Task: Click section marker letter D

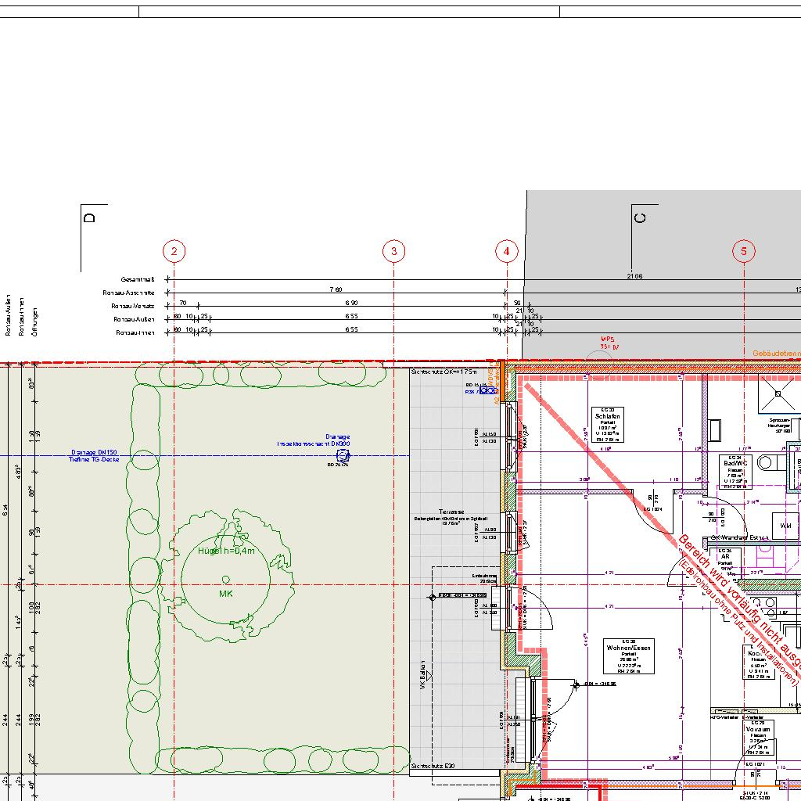Action: (x=89, y=217)
